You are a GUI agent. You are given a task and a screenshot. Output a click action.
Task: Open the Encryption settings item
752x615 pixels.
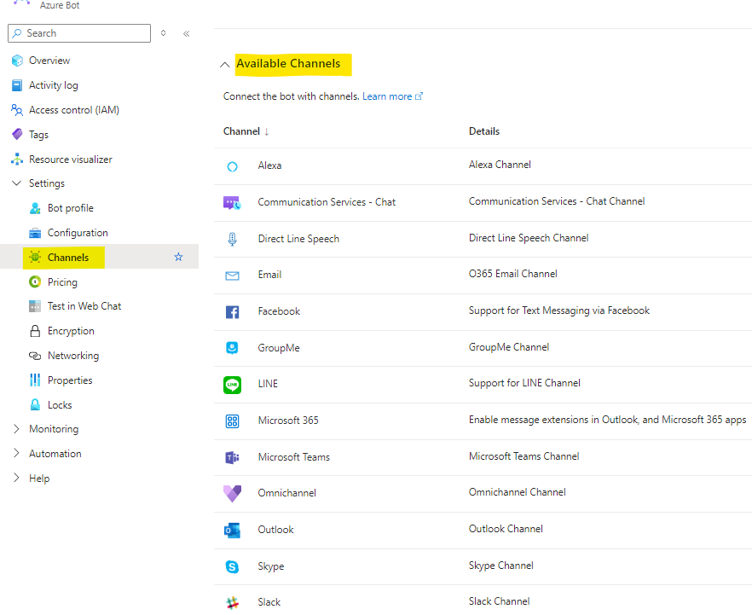tap(71, 331)
